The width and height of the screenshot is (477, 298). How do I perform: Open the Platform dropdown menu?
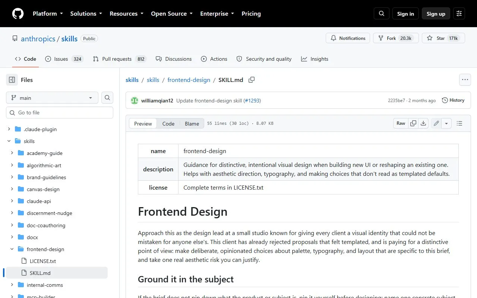(47, 13)
